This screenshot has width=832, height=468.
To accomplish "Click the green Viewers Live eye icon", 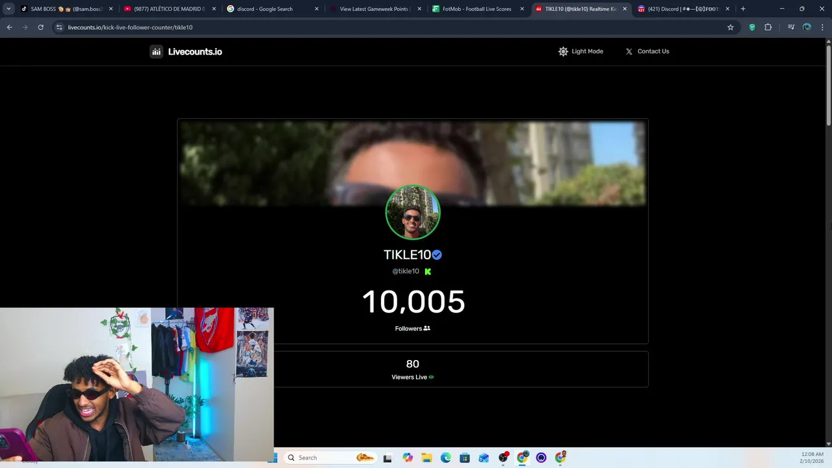I will [x=431, y=377].
